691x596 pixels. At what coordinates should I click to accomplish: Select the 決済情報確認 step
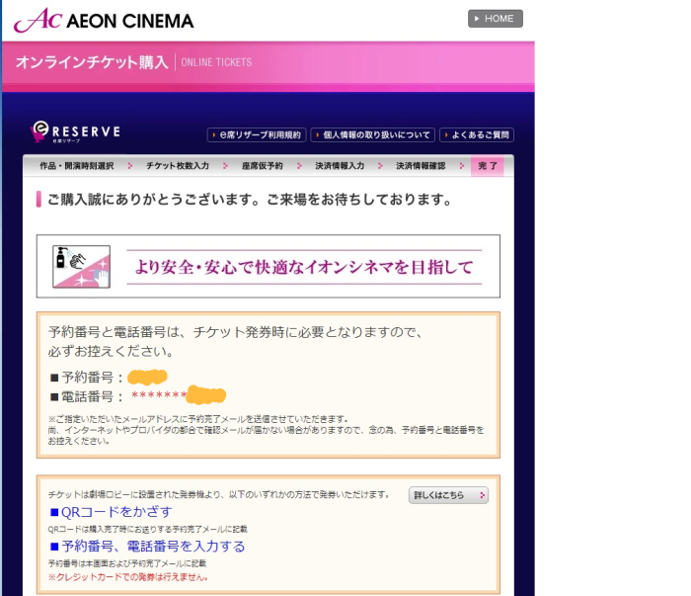[421, 166]
